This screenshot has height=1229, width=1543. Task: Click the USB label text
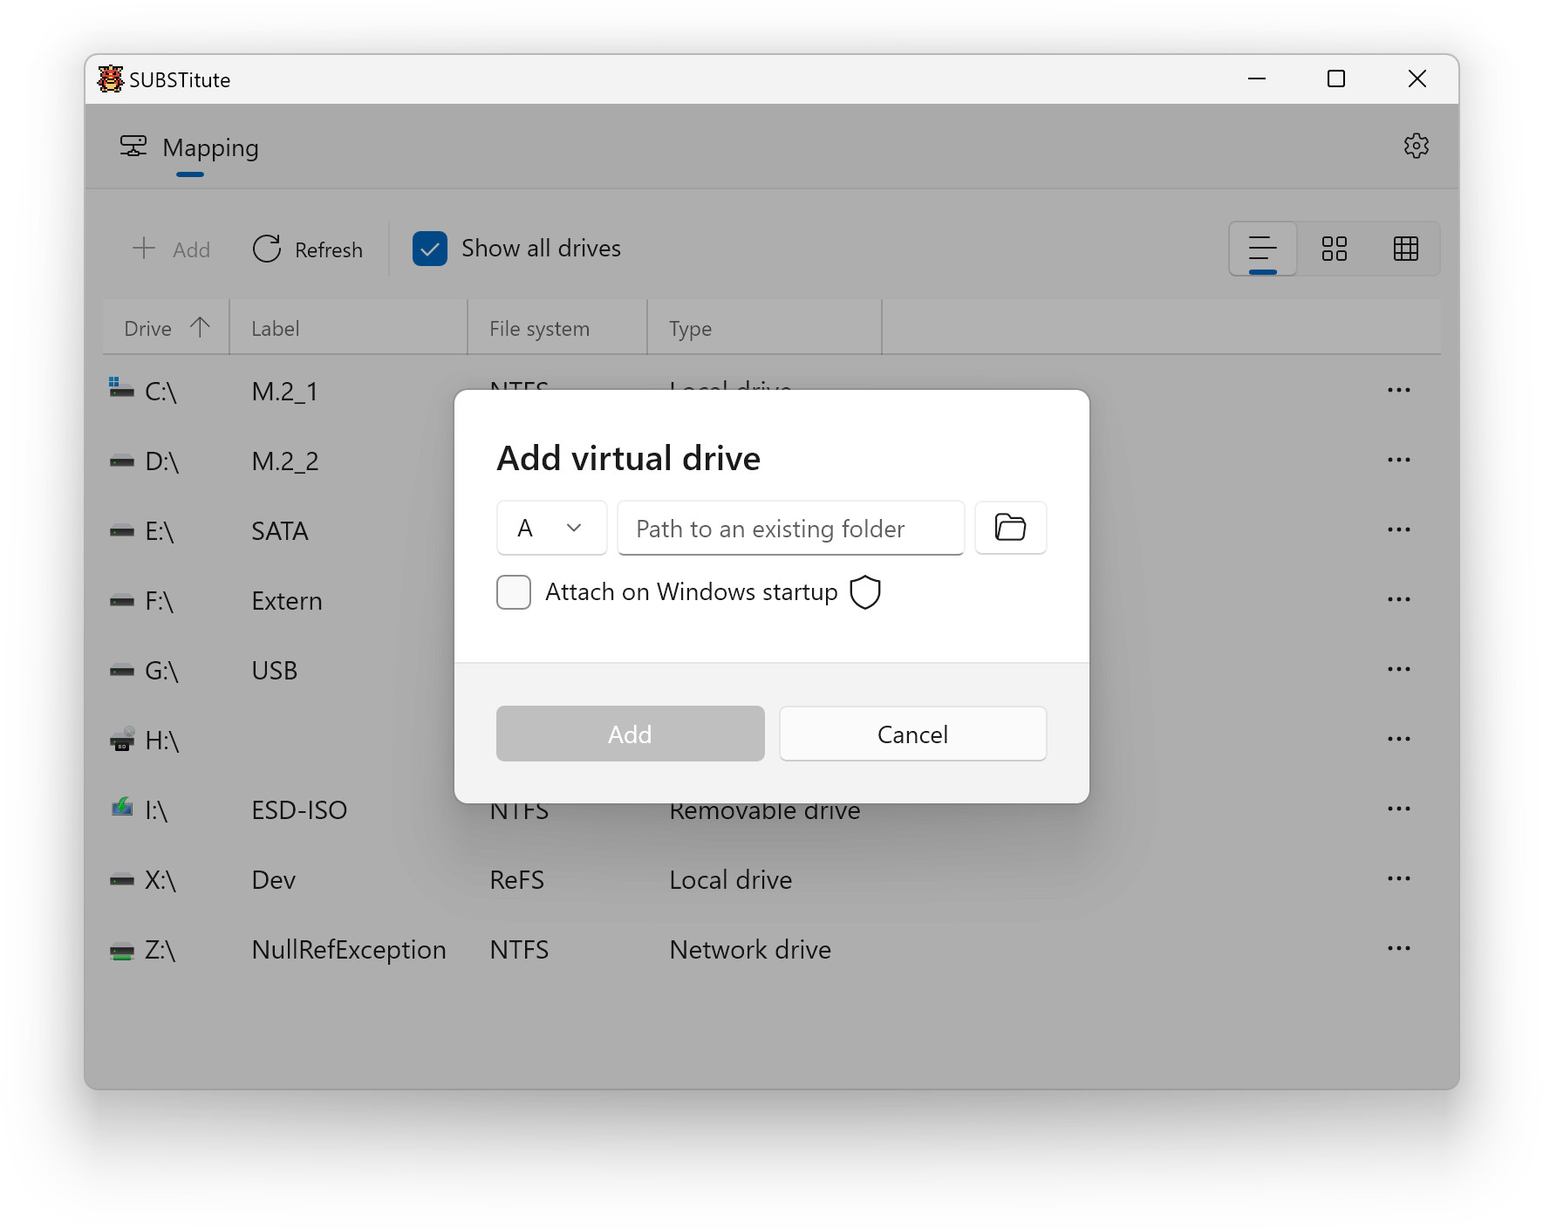tap(275, 670)
